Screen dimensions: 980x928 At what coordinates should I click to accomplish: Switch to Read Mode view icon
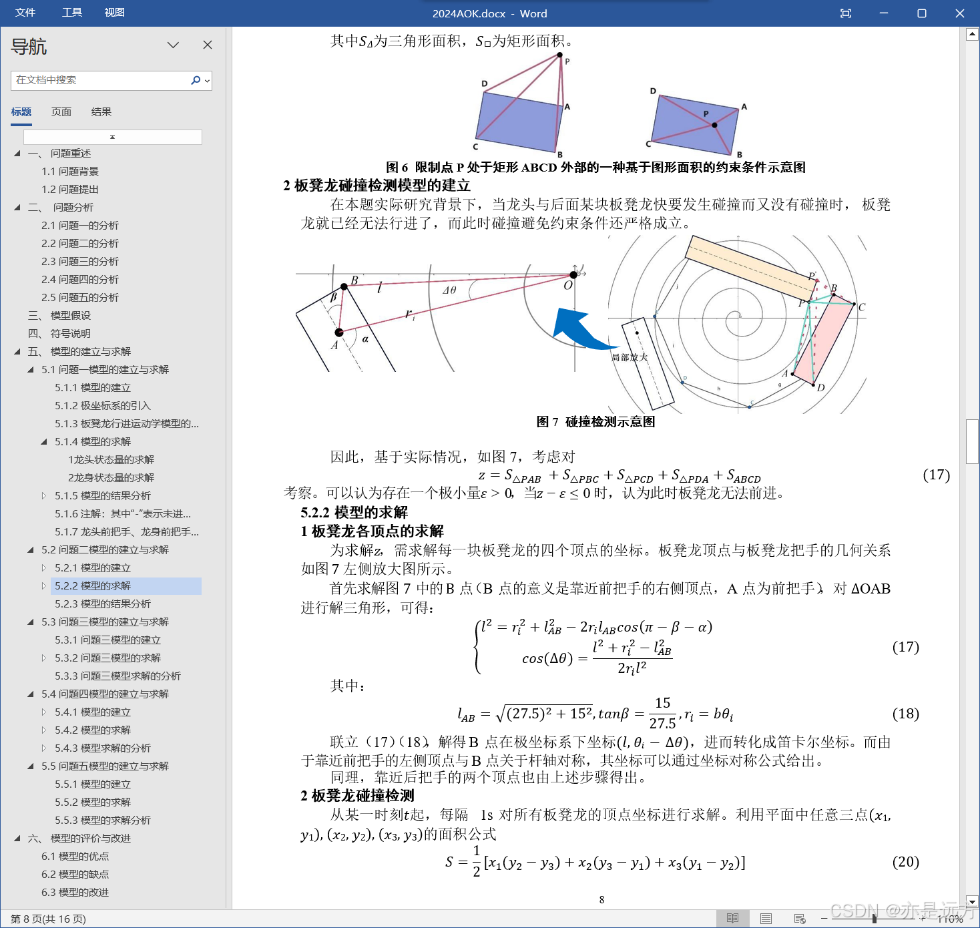(x=732, y=919)
